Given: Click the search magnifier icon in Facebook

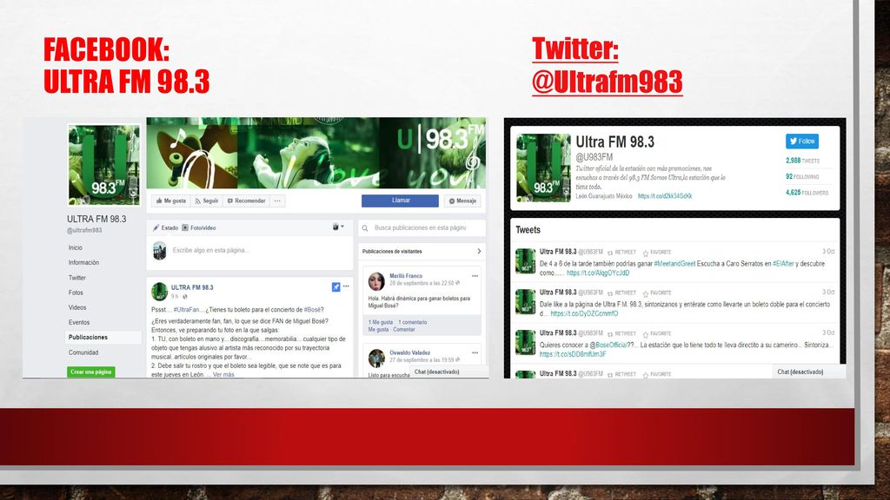Looking at the screenshot, I should pos(365,228).
